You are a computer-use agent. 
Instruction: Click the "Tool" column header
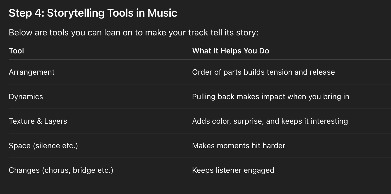coord(16,51)
